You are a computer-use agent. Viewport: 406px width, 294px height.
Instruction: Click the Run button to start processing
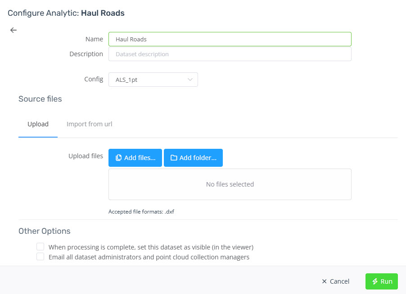click(x=382, y=281)
